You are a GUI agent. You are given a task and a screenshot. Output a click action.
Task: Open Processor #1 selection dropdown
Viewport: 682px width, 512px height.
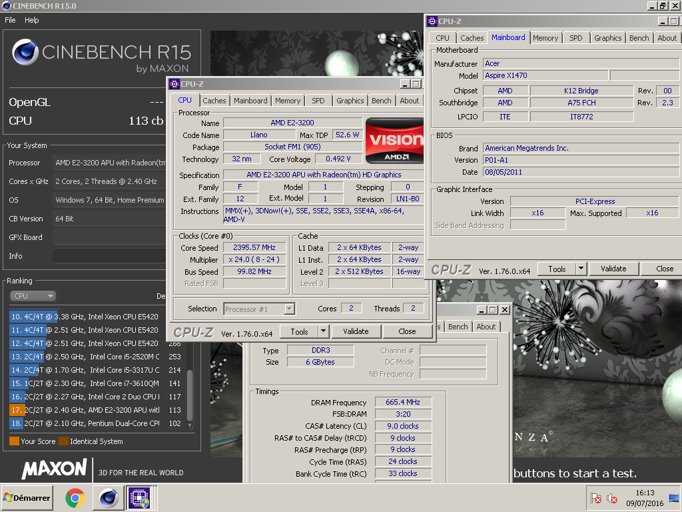pos(259,309)
